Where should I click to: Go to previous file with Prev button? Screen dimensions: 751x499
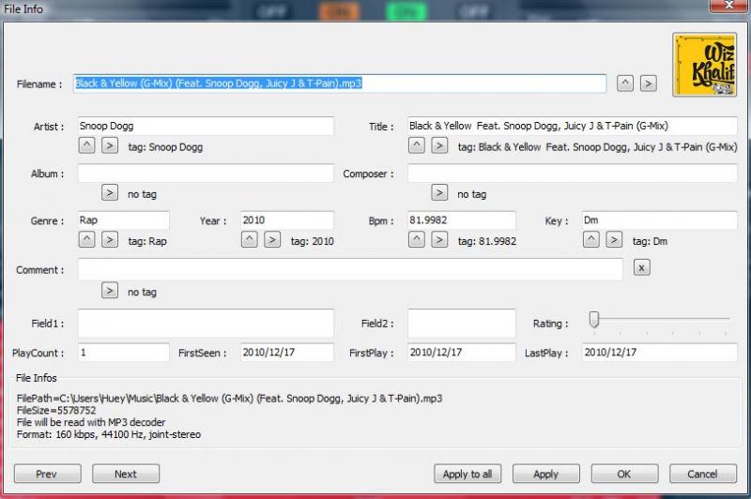(48, 474)
